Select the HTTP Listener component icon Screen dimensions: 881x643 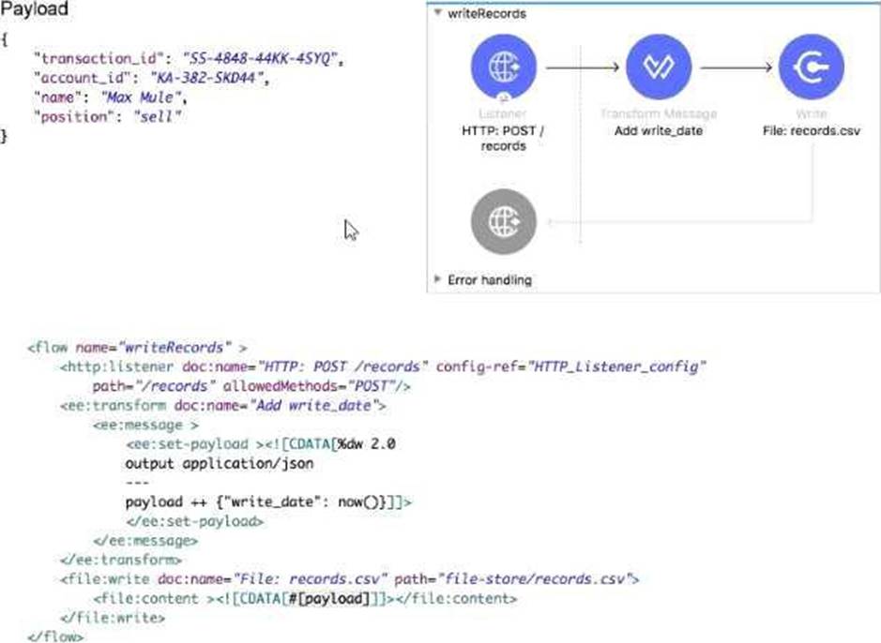point(504,68)
